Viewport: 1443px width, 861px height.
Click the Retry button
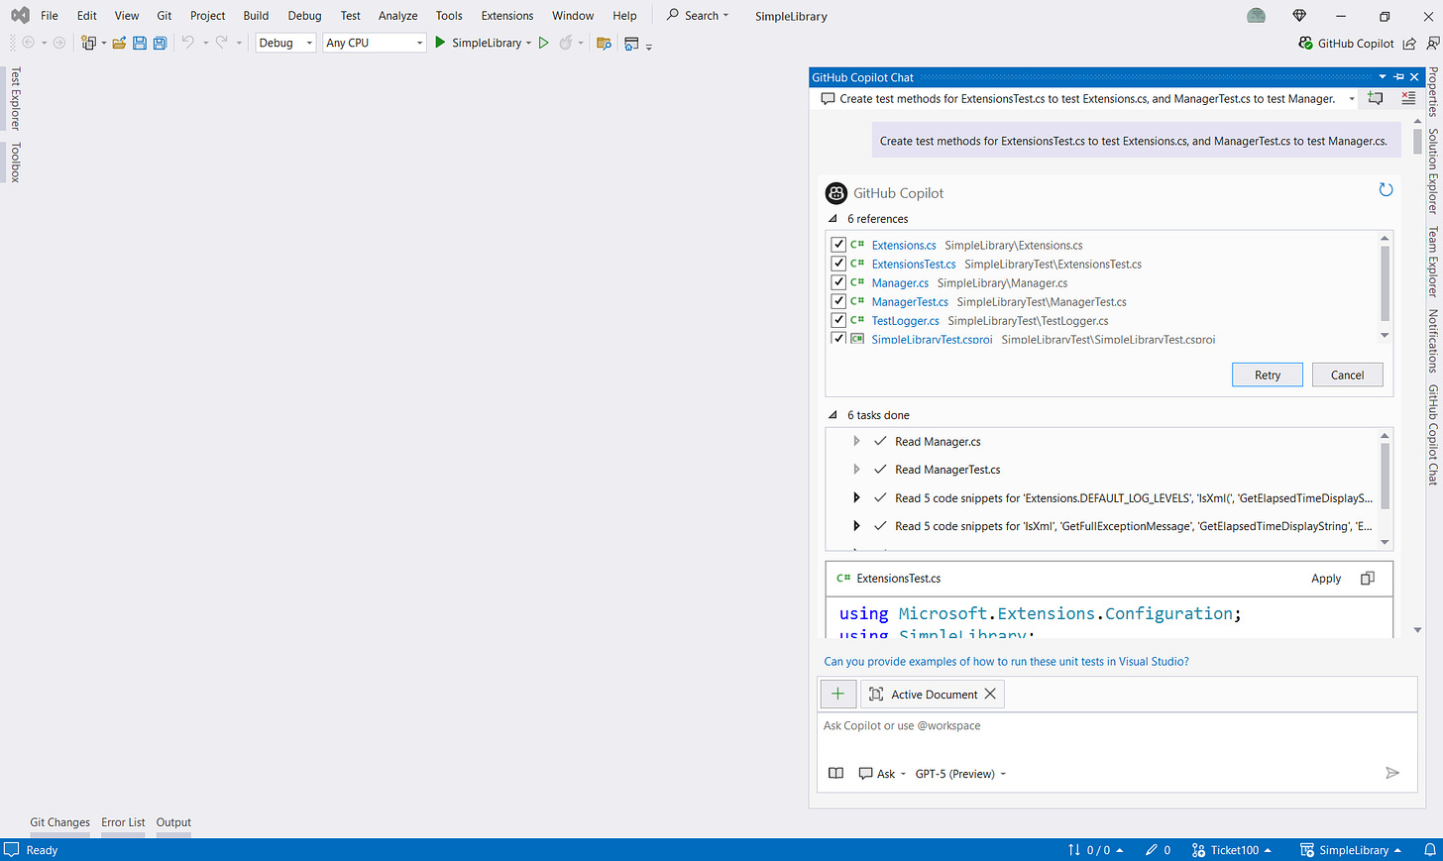1268,375
